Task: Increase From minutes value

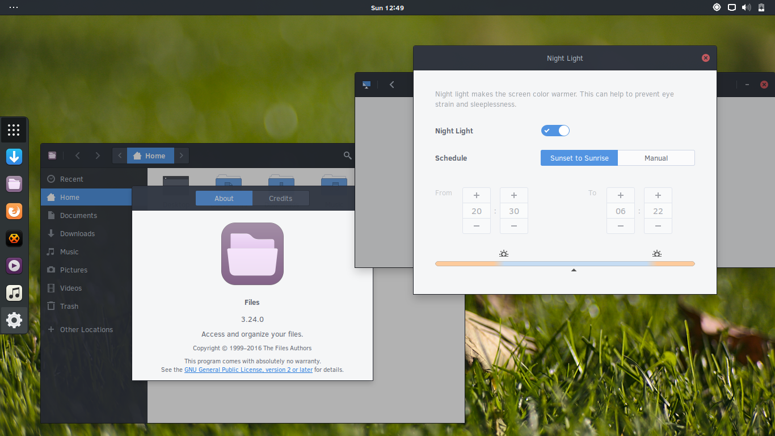Action: click(x=514, y=195)
